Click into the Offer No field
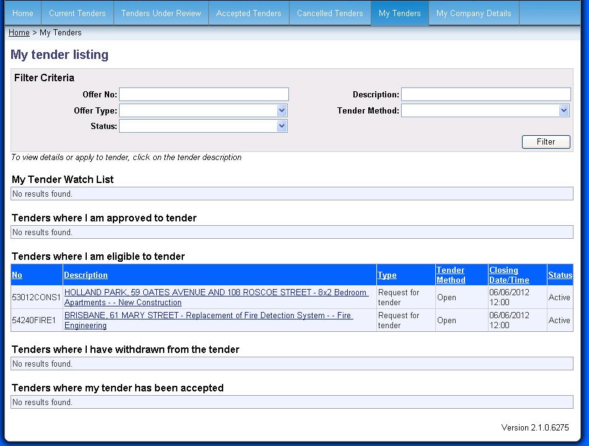The image size is (589, 446). (204, 94)
